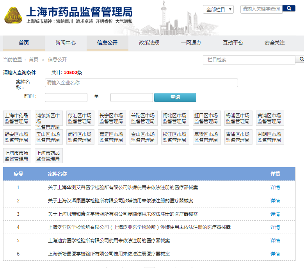The image size is (304, 268).
Task: Choose 松江区市场监督管理局 filter
Action: click(x=175, y=137)
